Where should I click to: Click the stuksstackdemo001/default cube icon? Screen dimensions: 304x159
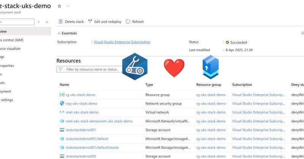[x=62, y=139]
